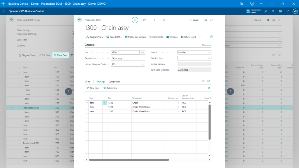Open the Diagram View action on card
Viewport: 299px width, 168px height.
tap(95, 37)
